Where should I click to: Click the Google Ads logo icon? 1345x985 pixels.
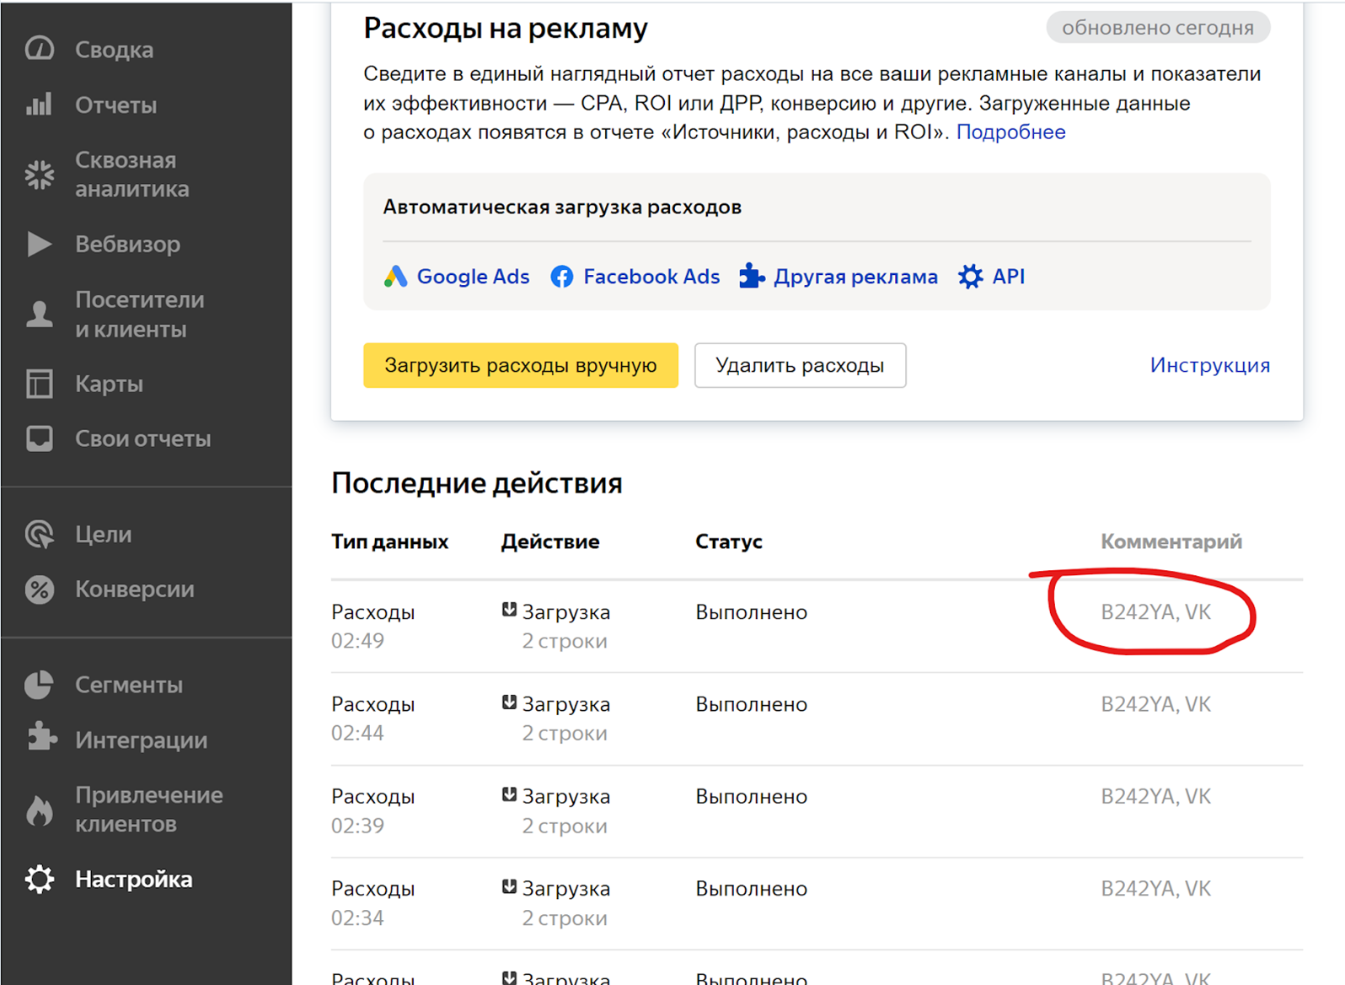click(395, 276)
